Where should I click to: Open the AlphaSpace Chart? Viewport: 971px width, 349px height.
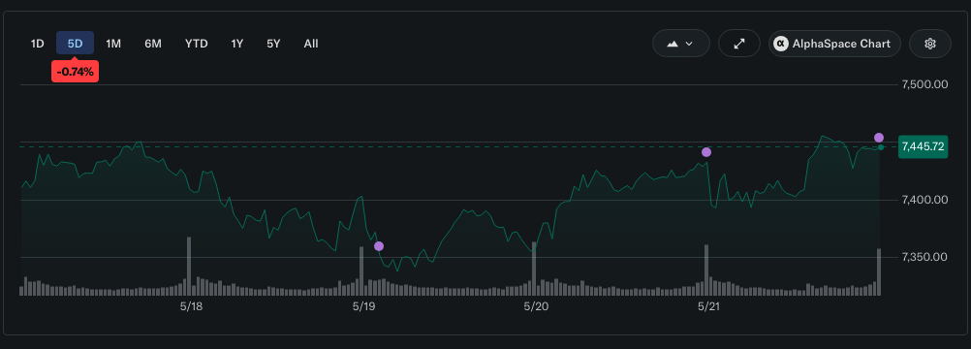834,44
